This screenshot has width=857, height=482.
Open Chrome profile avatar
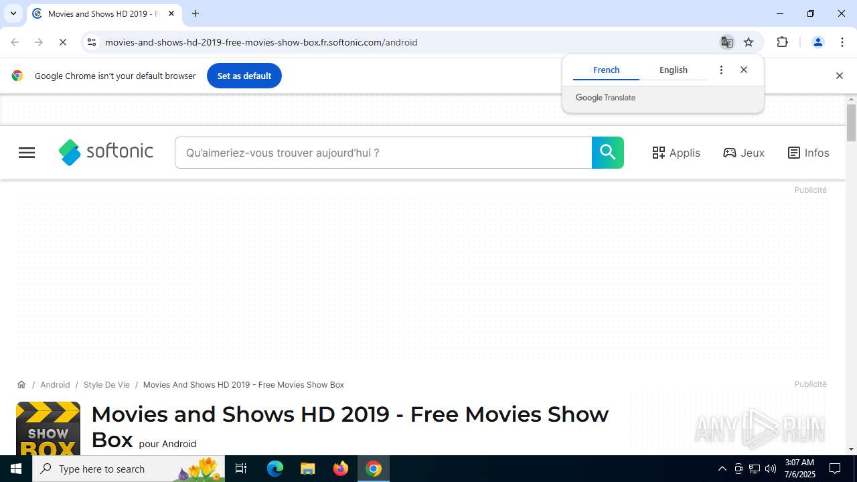(x=818, y=42)
